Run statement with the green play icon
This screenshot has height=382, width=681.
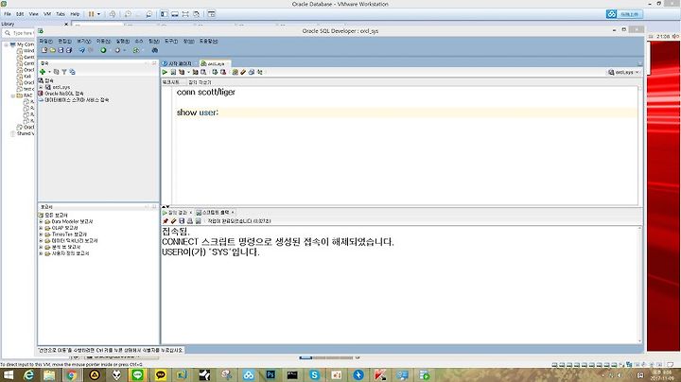[165, 72]
